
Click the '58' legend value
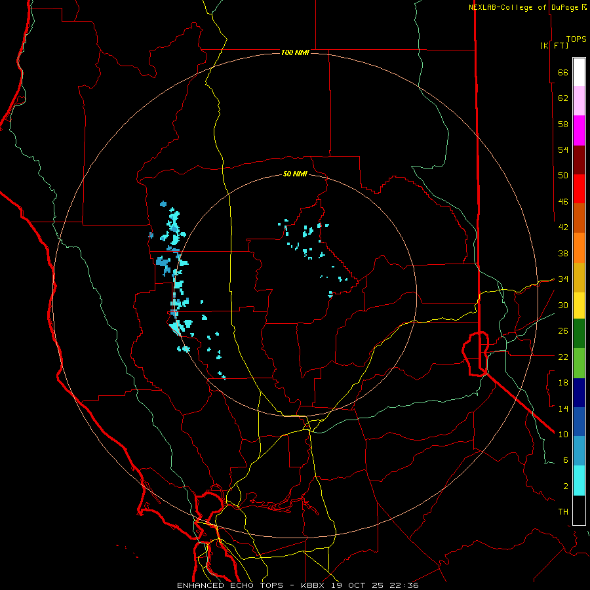click(563, 124)
